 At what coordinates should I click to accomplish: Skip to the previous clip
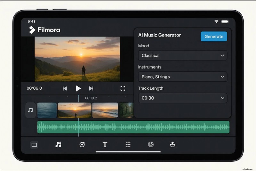65,88
